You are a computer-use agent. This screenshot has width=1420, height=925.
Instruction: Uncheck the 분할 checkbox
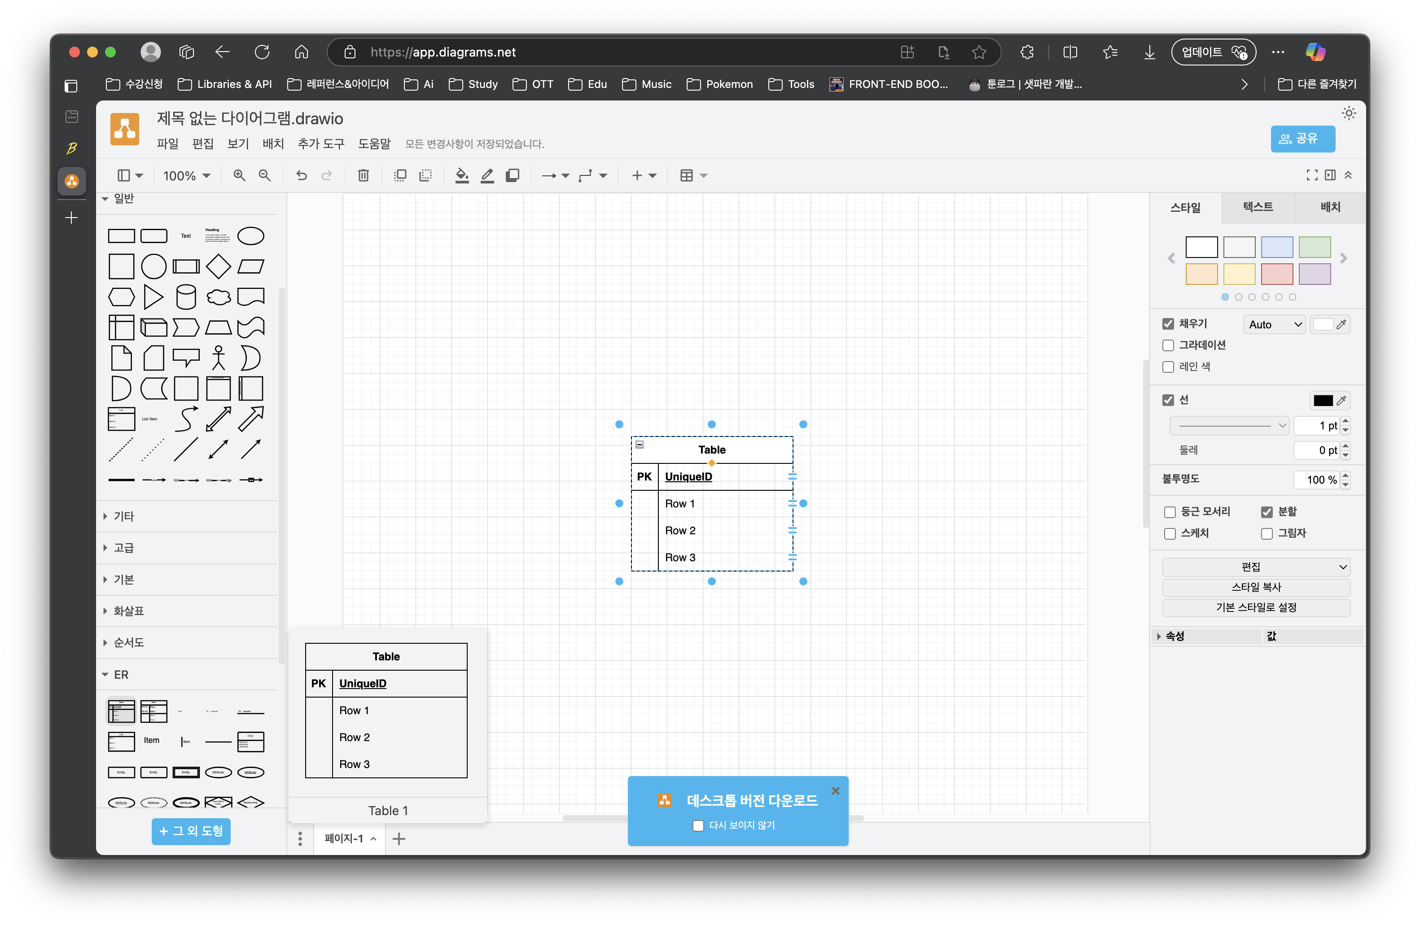[1267, 512]
